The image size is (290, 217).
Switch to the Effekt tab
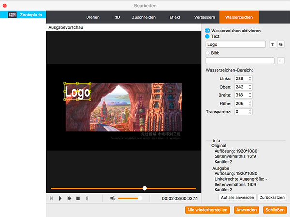pyautogui.click(x=175, y=17)
